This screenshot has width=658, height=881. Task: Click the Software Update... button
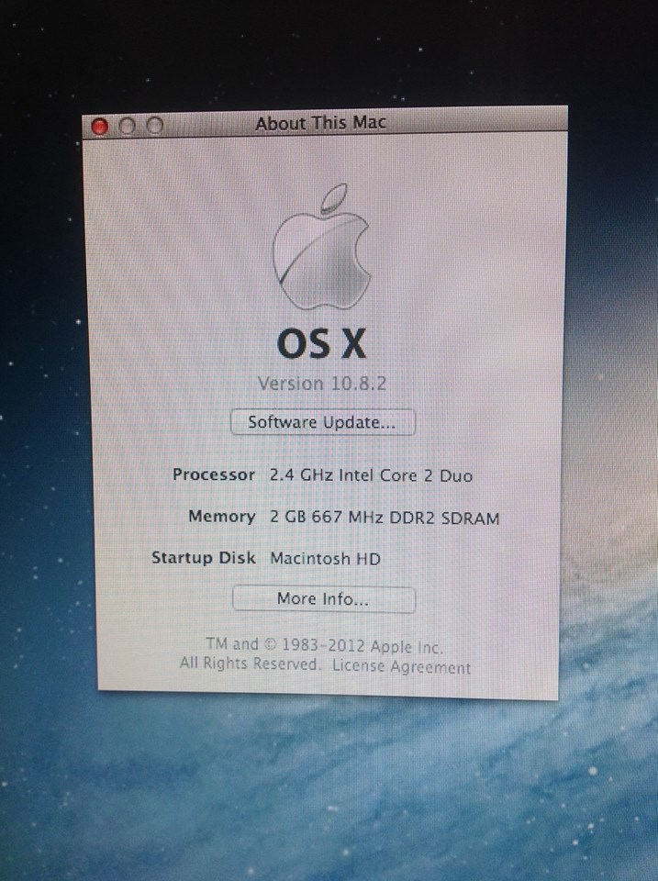(322, 422)
